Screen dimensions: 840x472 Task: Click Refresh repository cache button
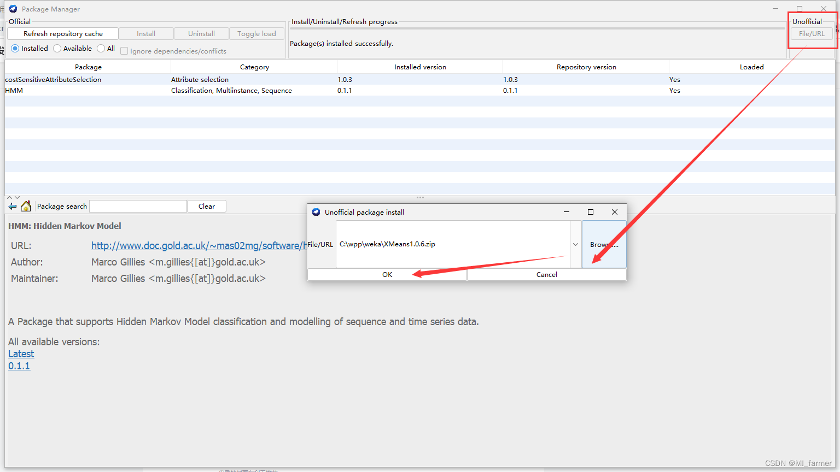coord(63,33)
